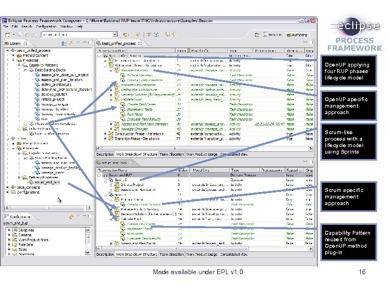Click the test capability pattern icon
Image resolution: width=389 pixels, height=292 pixels.
point(37,118)
